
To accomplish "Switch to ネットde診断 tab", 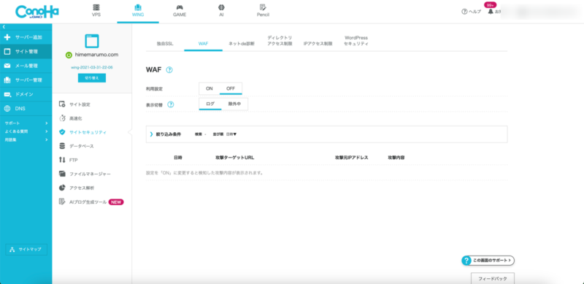I will click(x=242, y=44).
